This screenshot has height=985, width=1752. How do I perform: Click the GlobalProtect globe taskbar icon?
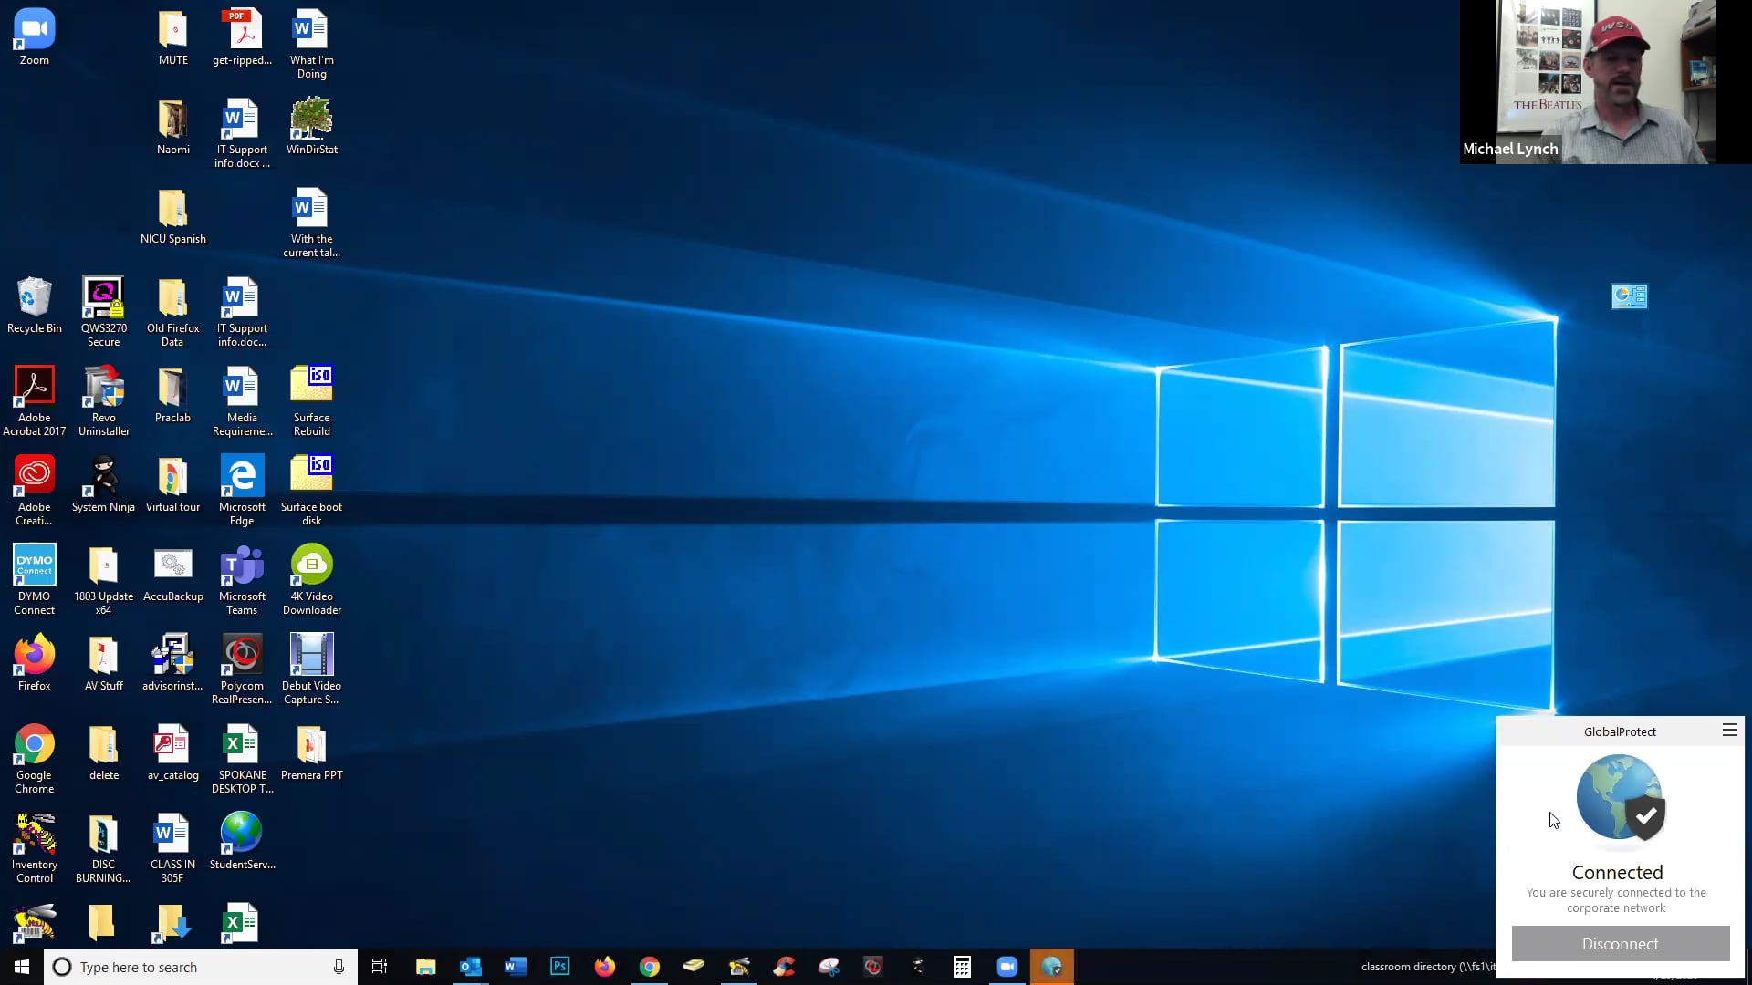pos(1051,967)
